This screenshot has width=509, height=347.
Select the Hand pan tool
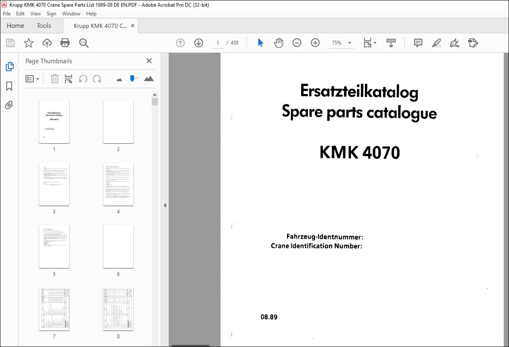pyautogui.click(x=278, y=43)
